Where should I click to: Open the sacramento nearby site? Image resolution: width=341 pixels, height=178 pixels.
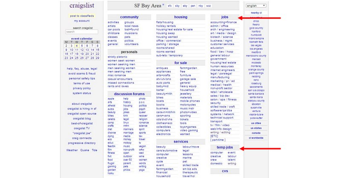(256, 87)
